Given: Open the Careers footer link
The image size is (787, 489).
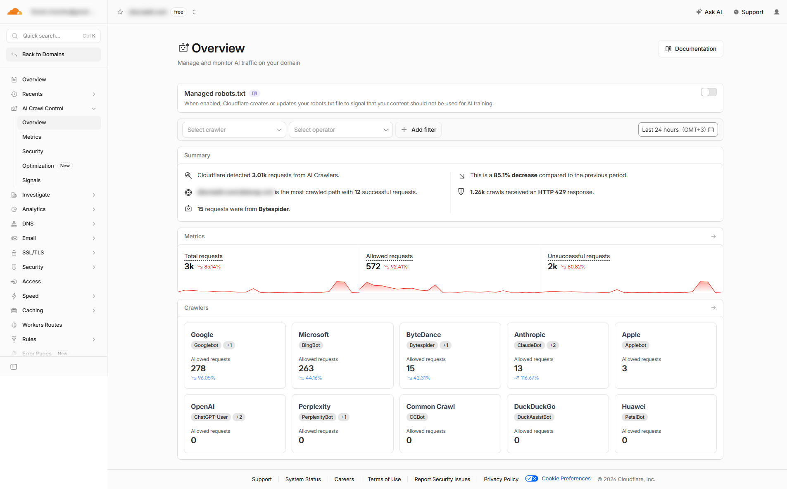Looking at the screenshot, I should (344, 479).
